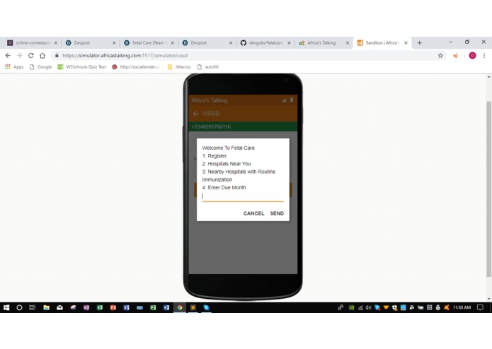Click the taskbar clock showing 11:30 AM

[x=462, y=307]
